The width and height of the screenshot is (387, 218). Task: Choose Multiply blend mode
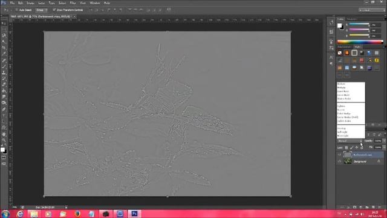[341, 87]
